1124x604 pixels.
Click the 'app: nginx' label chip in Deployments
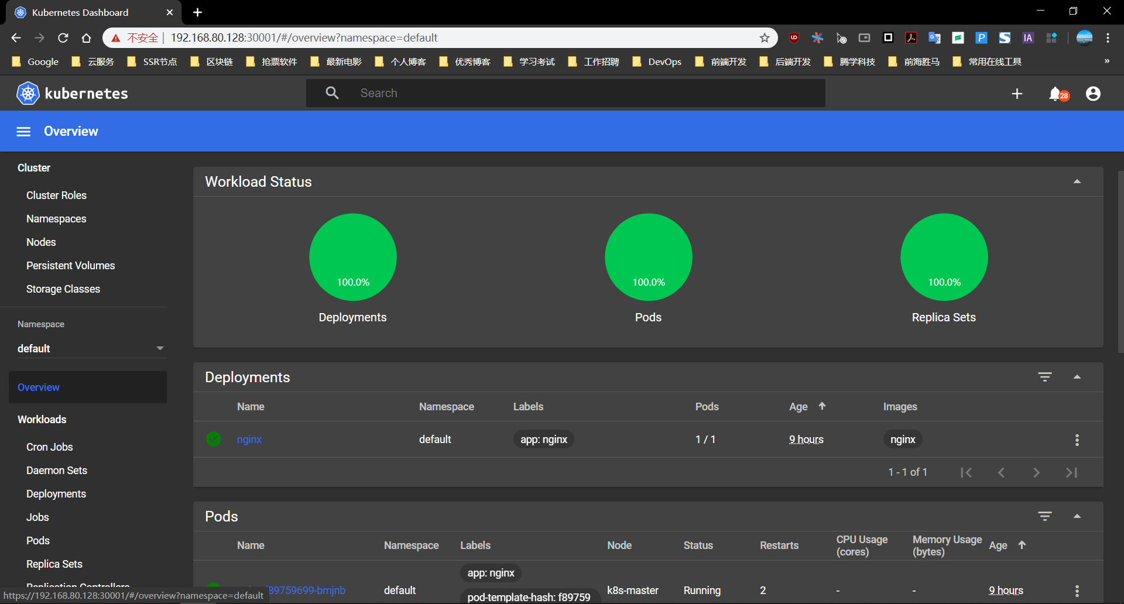point(544,440)
